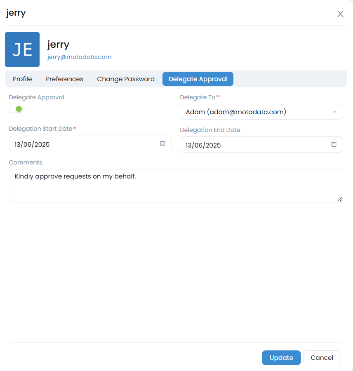
Task: Go to the Change Password tab
Action: pyautogui.click(x=126, y=79)
